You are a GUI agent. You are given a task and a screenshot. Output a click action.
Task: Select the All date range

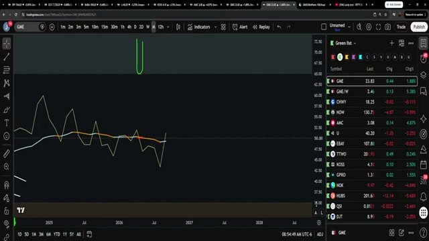tap(78, 234)
